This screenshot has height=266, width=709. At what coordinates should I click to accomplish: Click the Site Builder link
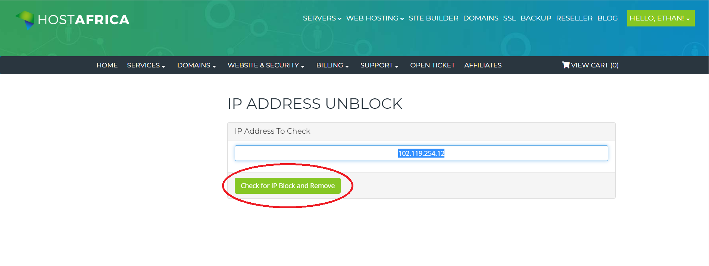click(x=434, y=18)
